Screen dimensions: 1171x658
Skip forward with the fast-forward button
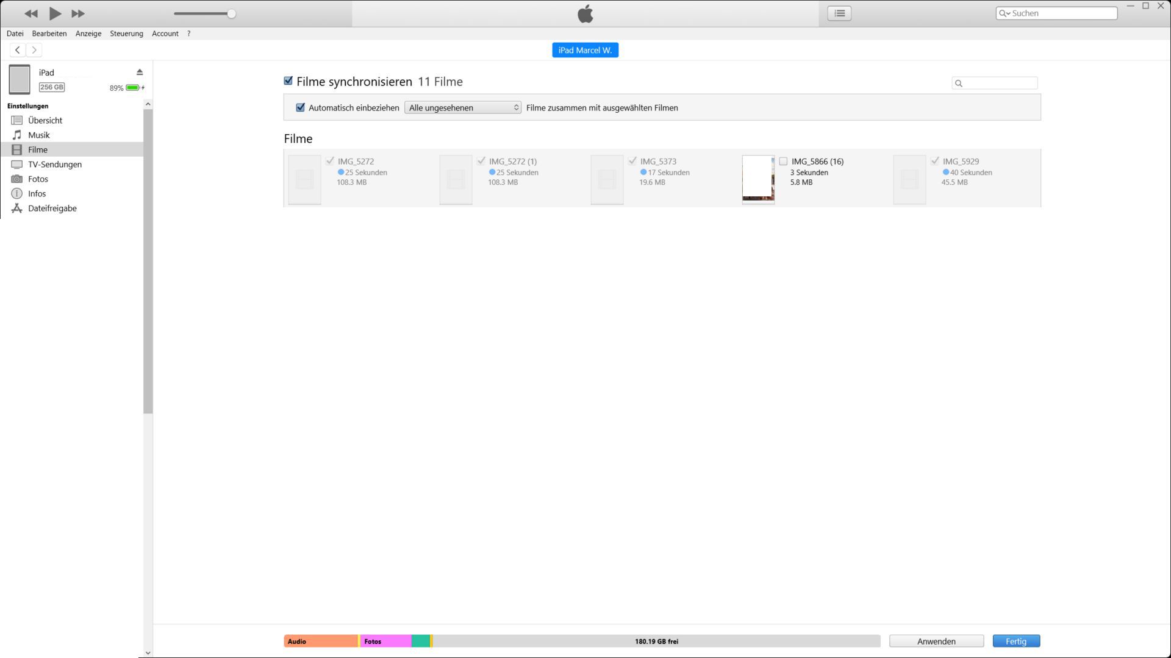point(78,13)
